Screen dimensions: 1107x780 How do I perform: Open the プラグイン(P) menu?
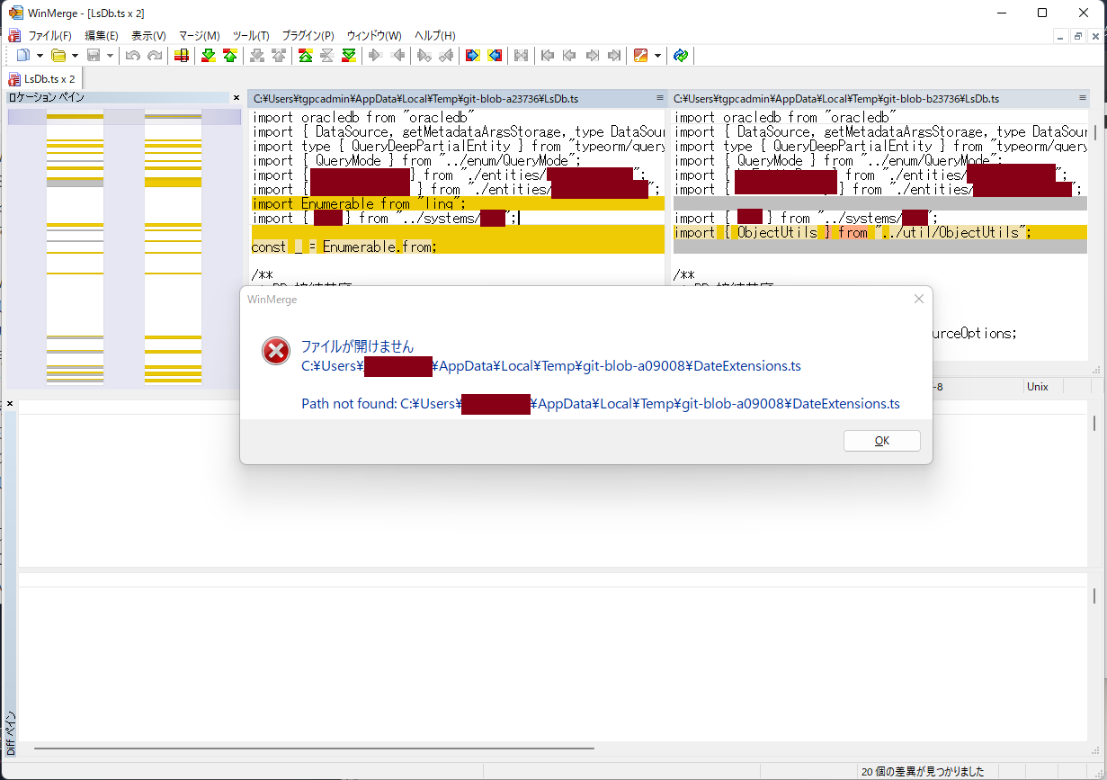[308, 35]
